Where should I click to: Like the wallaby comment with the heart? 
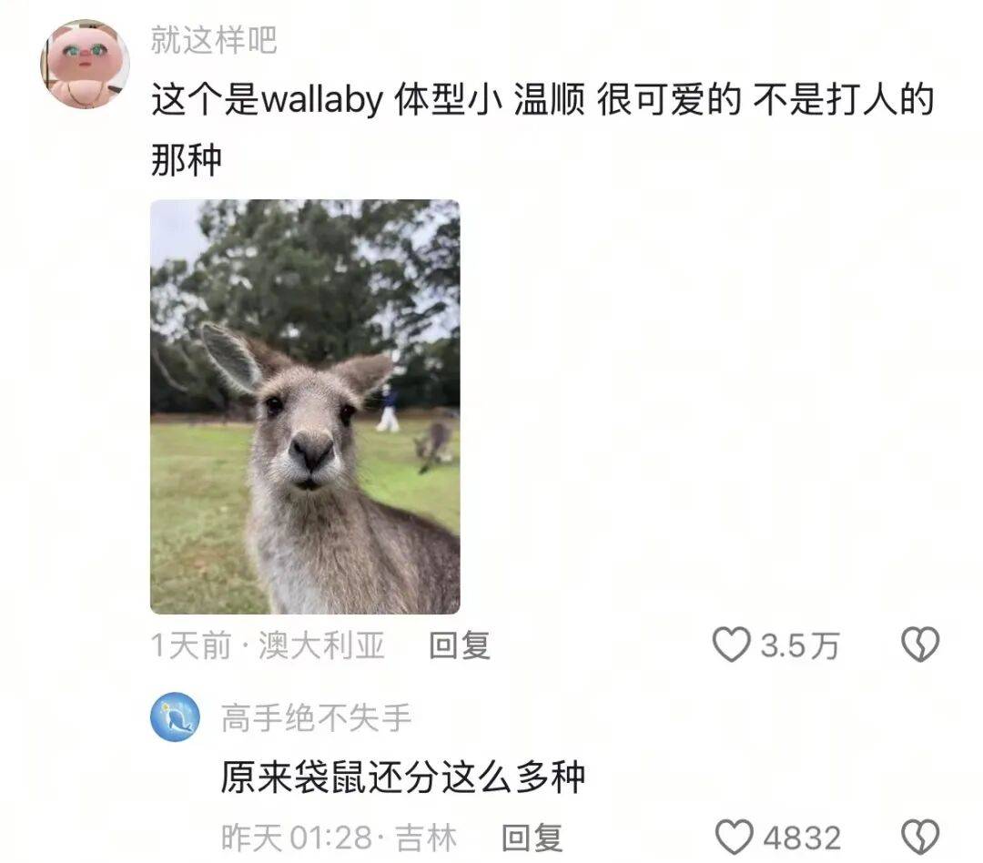click(731, 645)
